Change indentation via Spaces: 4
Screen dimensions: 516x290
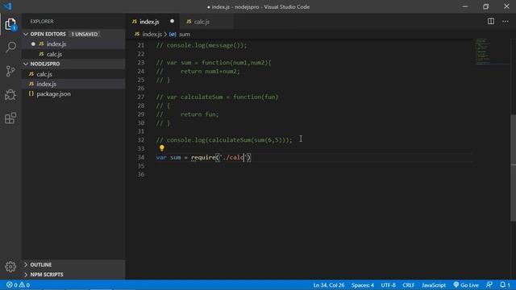pyautogui.click(x=362, y=284)
